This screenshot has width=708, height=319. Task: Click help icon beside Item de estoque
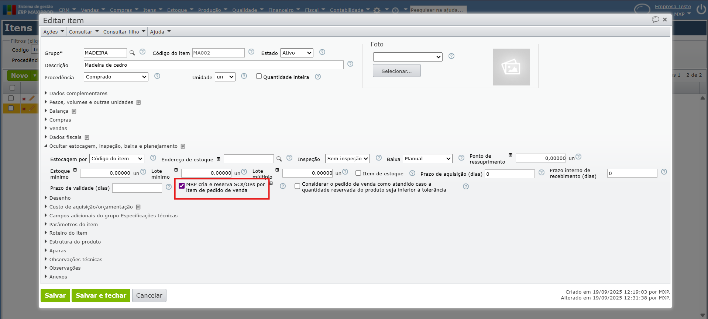click(x=412, y=173)
